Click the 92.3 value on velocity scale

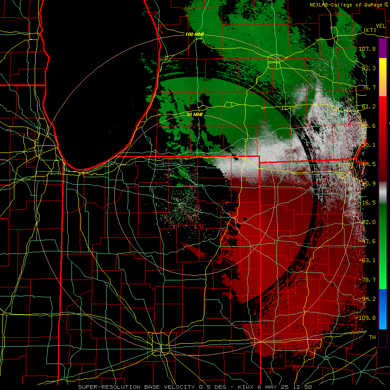(x=369, y=68)
